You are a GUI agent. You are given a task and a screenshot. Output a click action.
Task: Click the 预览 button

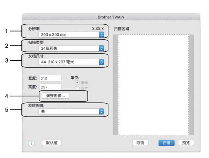186,143
